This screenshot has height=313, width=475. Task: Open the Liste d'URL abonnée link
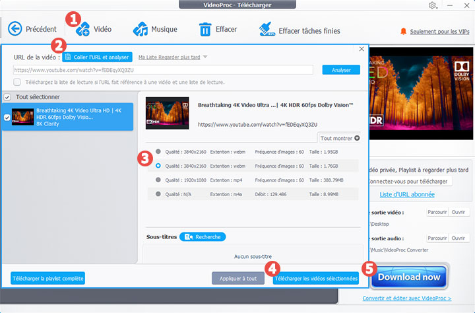pos(407,194)
